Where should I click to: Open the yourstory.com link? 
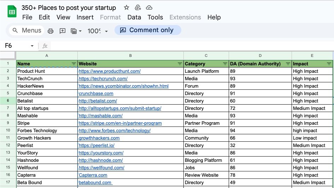tap(101, 153)
